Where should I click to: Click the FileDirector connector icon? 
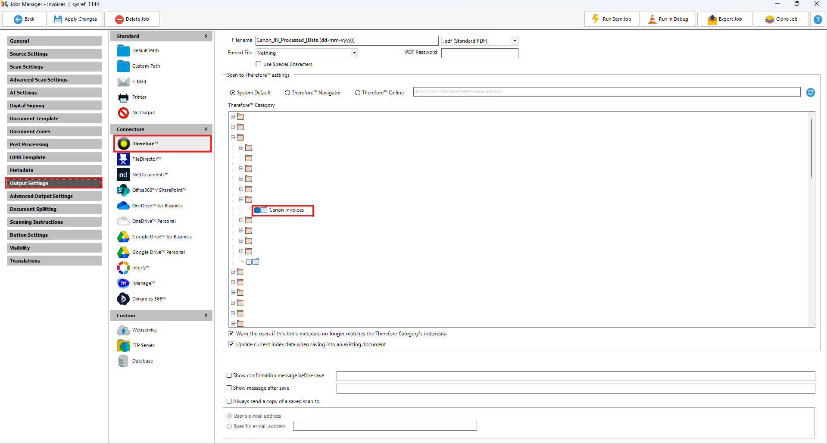coord(123,159)
